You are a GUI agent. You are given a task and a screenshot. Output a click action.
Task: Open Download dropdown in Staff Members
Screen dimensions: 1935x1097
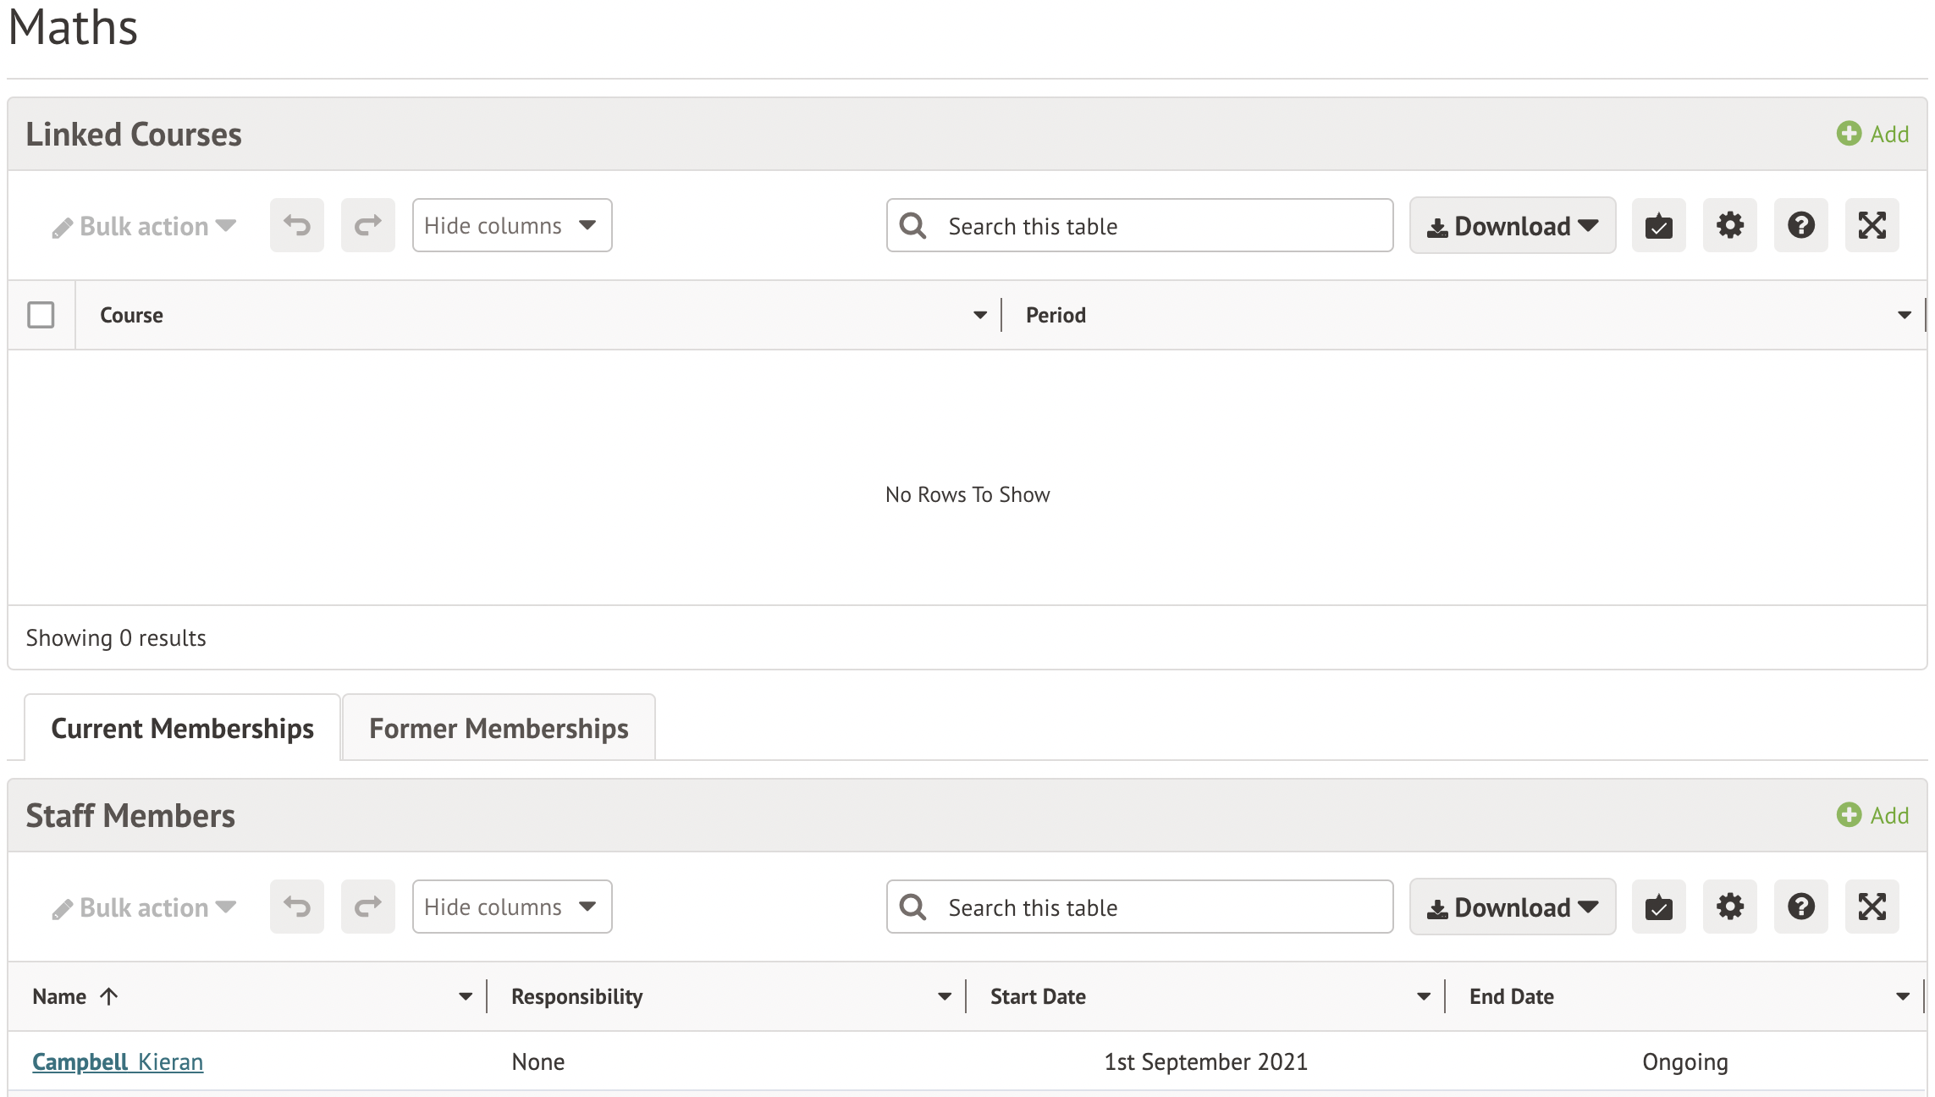[x=1512, y=907]
